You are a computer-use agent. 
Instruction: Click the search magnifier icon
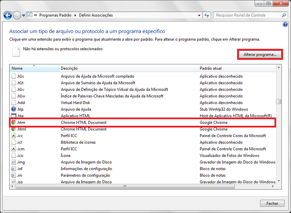tap(284, 16)
